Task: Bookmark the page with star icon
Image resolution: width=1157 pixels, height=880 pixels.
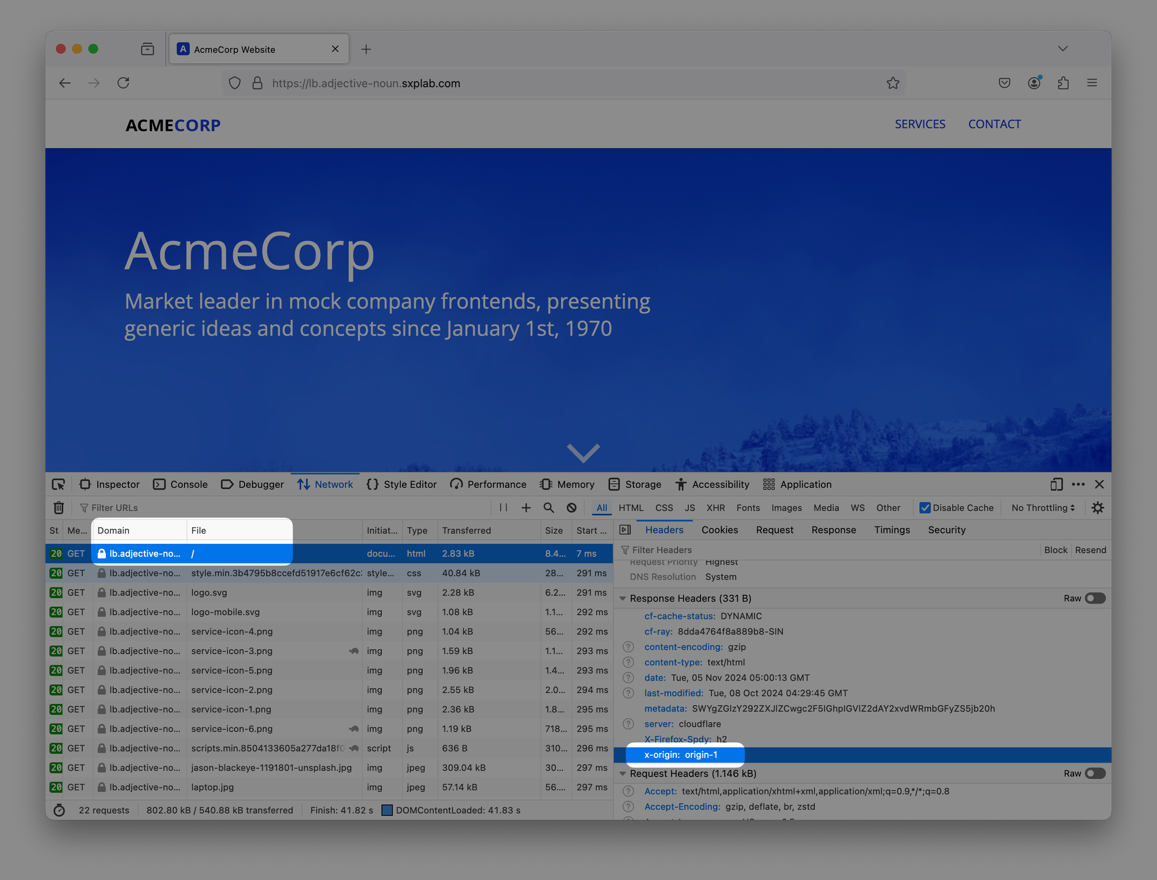Action: click(893, 83)
